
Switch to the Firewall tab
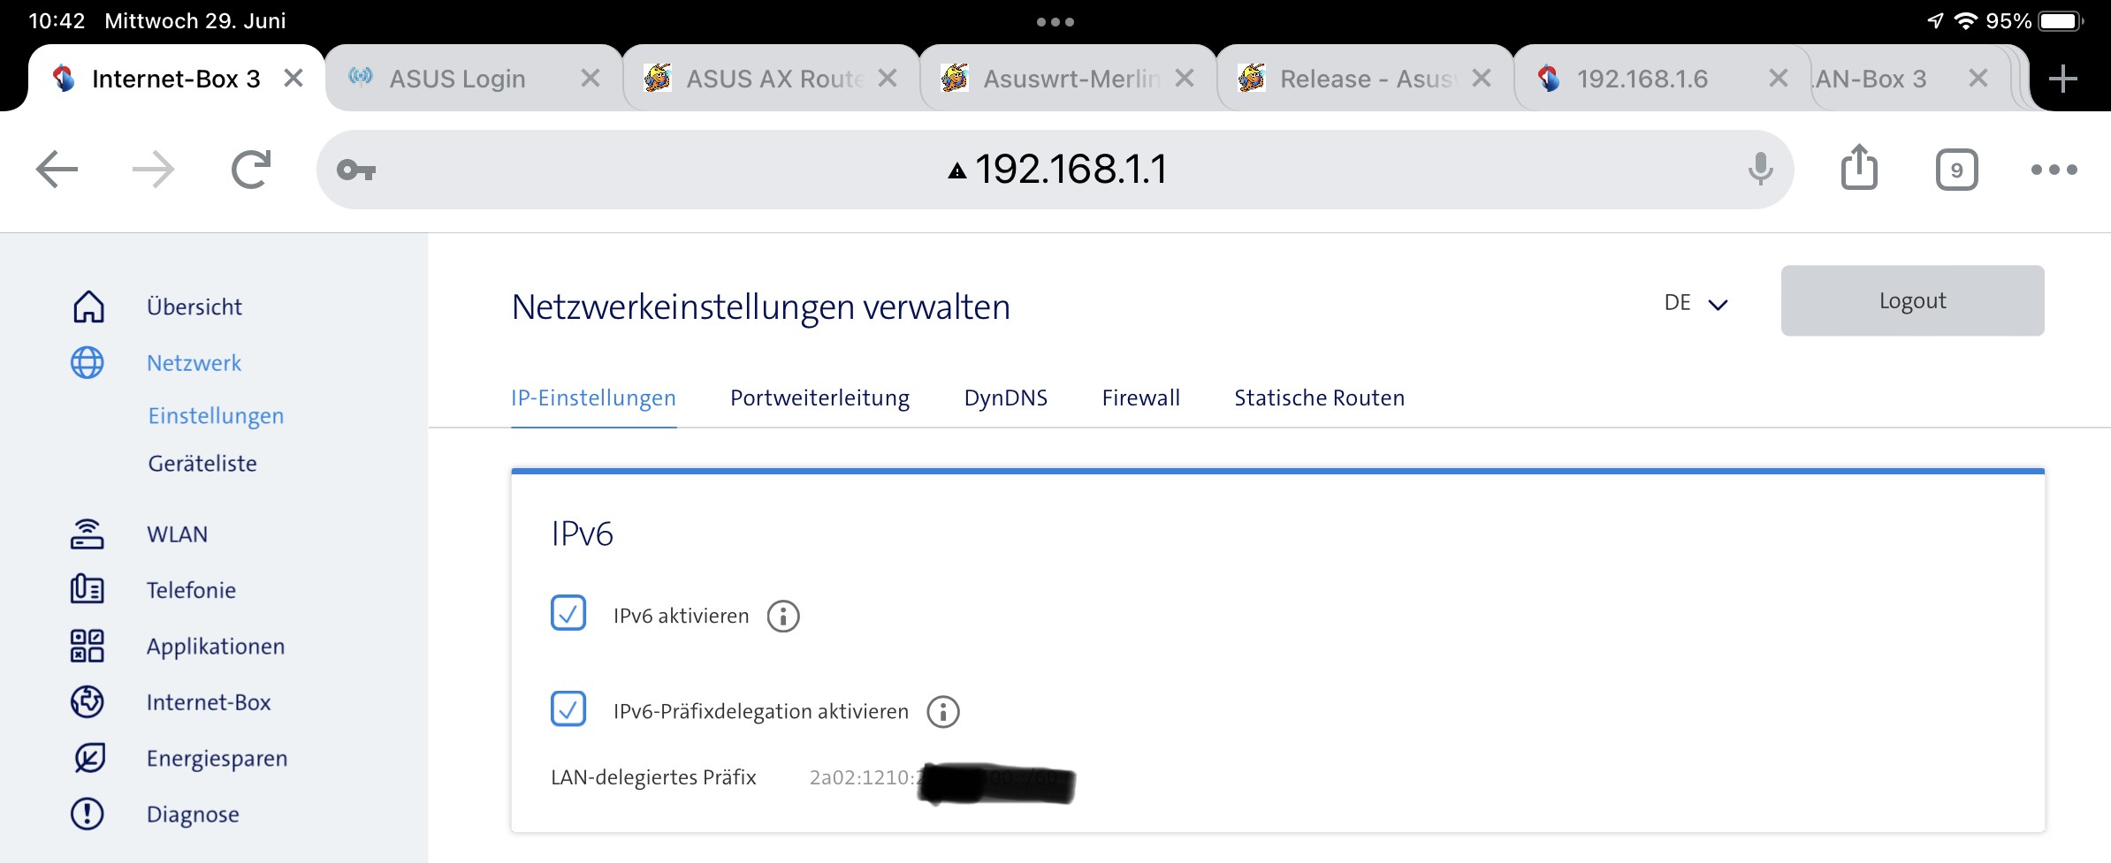click(x=1140, y=398)
